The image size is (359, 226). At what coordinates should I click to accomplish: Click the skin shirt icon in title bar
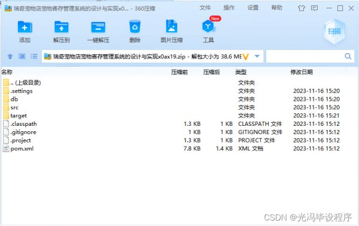coord(302,8)
